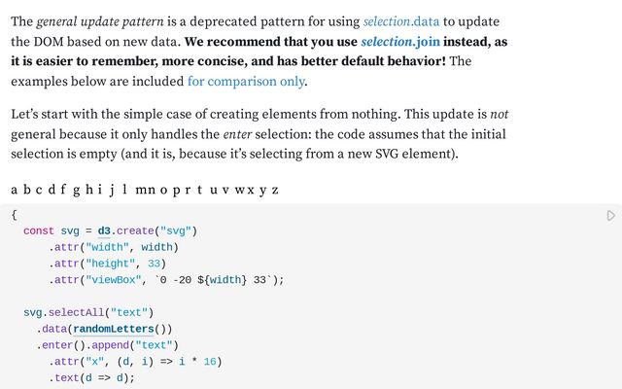The width and height of the screenshot is (622, 389).
Task: Click the .attr("viewBox") code line
Action: pyautogui.click(x=166, y=279)
